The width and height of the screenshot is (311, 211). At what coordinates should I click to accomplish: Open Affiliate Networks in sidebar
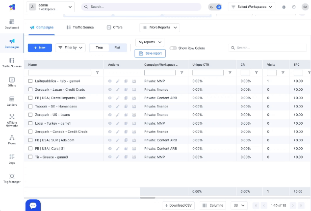[x=12, y=121]
